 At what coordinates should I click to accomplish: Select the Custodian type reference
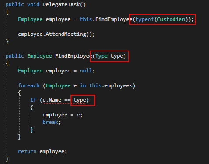[171, 19]
